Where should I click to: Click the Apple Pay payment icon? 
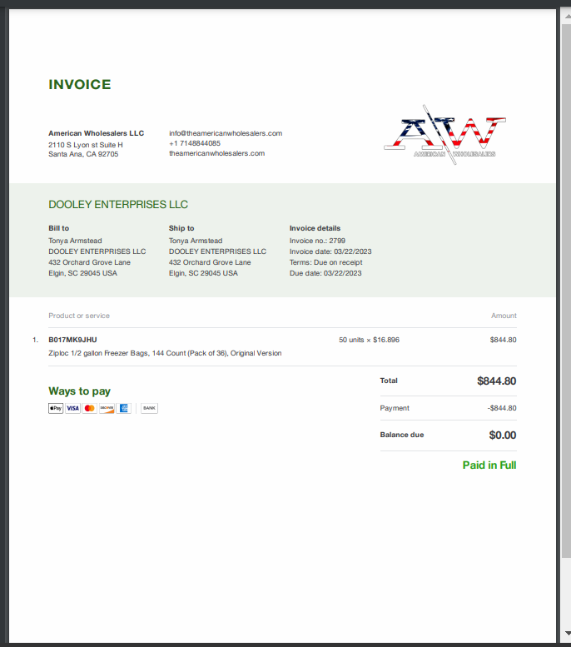point(56,408)
